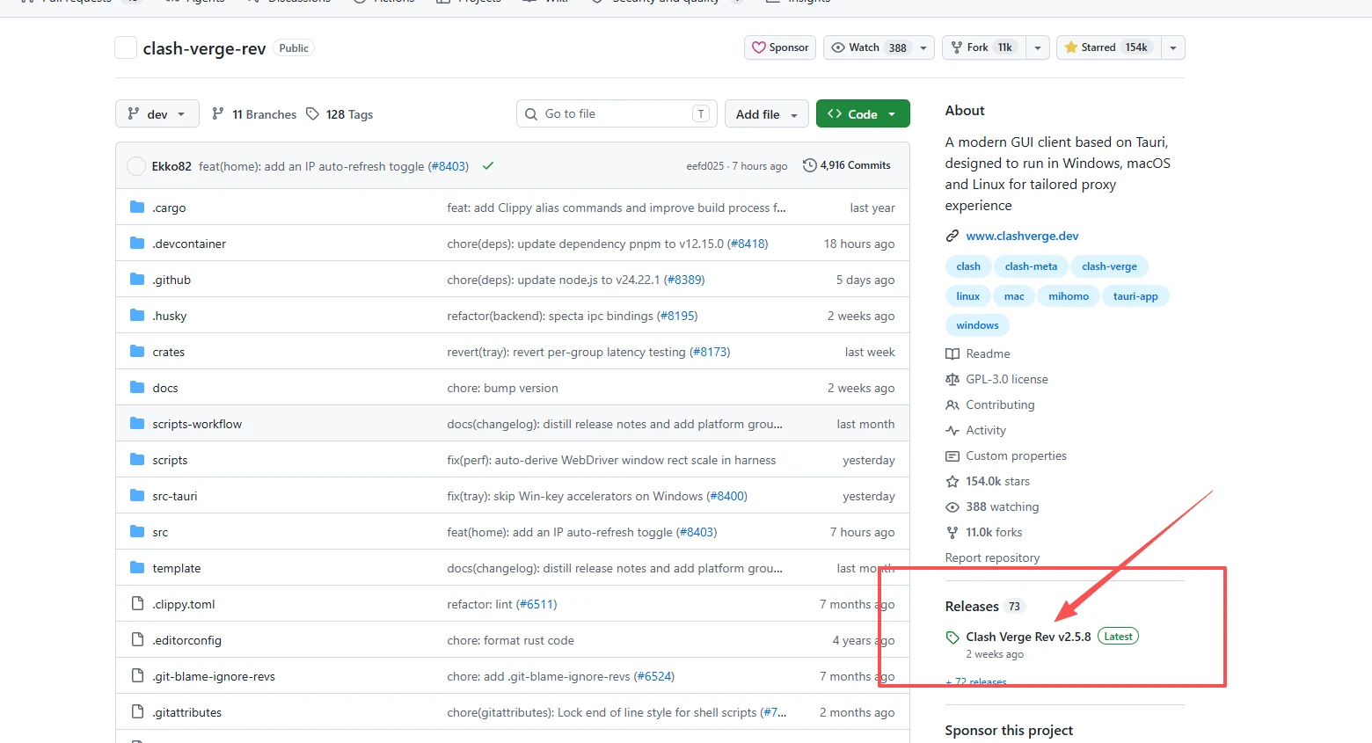Click the .clippy.toml file icon

click(x=137, y=604)
